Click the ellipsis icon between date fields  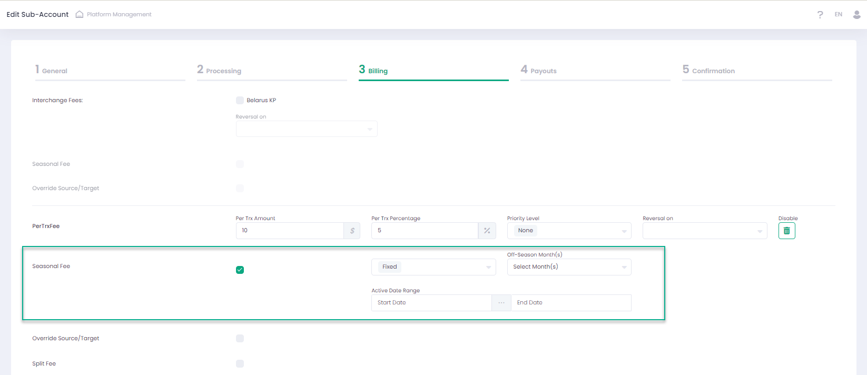501,303
